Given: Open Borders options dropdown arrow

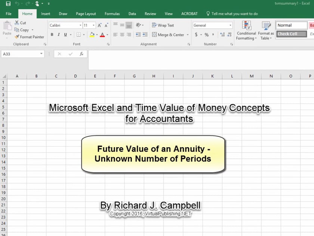Looking at the screenshot, I should coord(84,35).
